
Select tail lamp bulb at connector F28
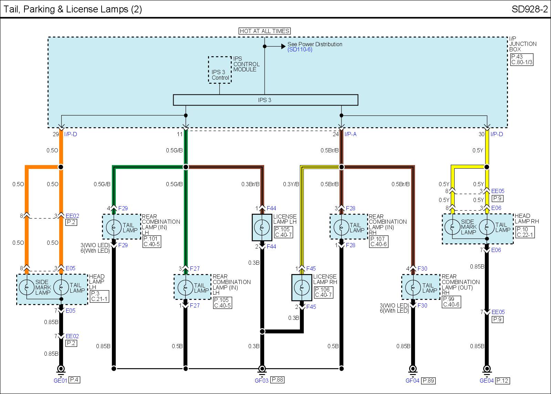point(341,227)
